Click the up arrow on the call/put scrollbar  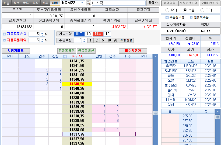tap(218, 112)
